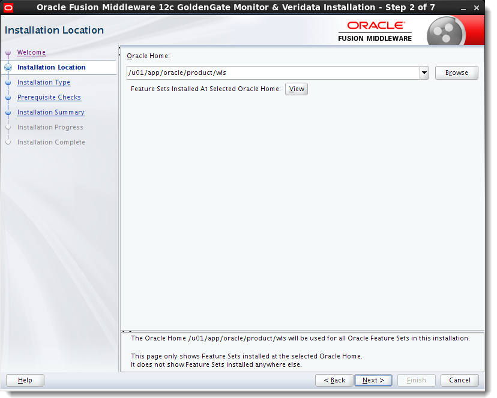Click the 'It does not show Feature Sets' message line
Screen dimensions: 497x398
pos(216,365)
